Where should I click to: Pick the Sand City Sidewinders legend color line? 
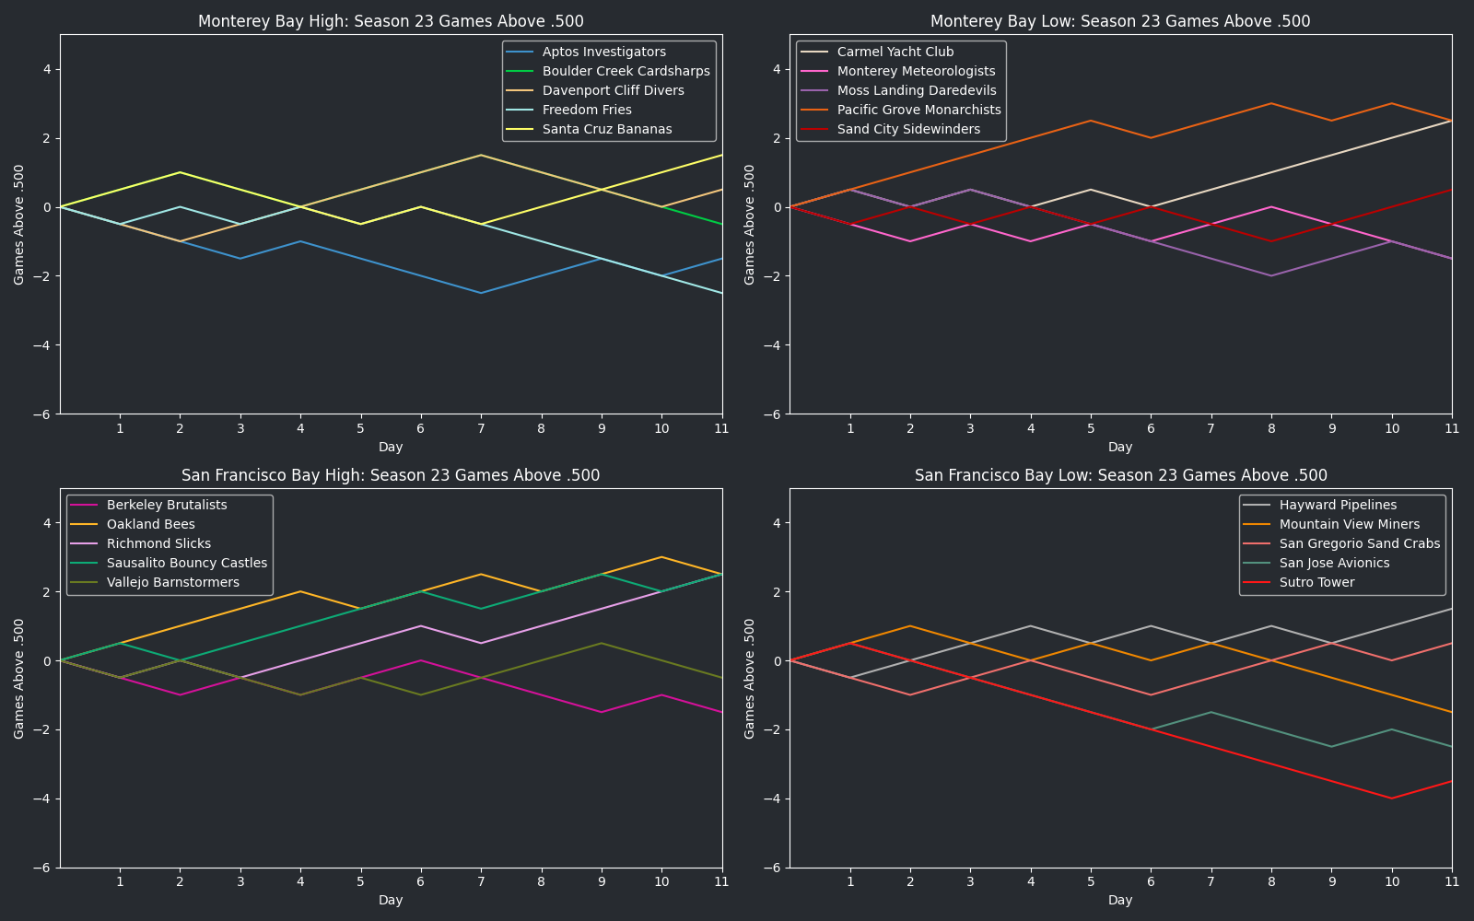816,130
